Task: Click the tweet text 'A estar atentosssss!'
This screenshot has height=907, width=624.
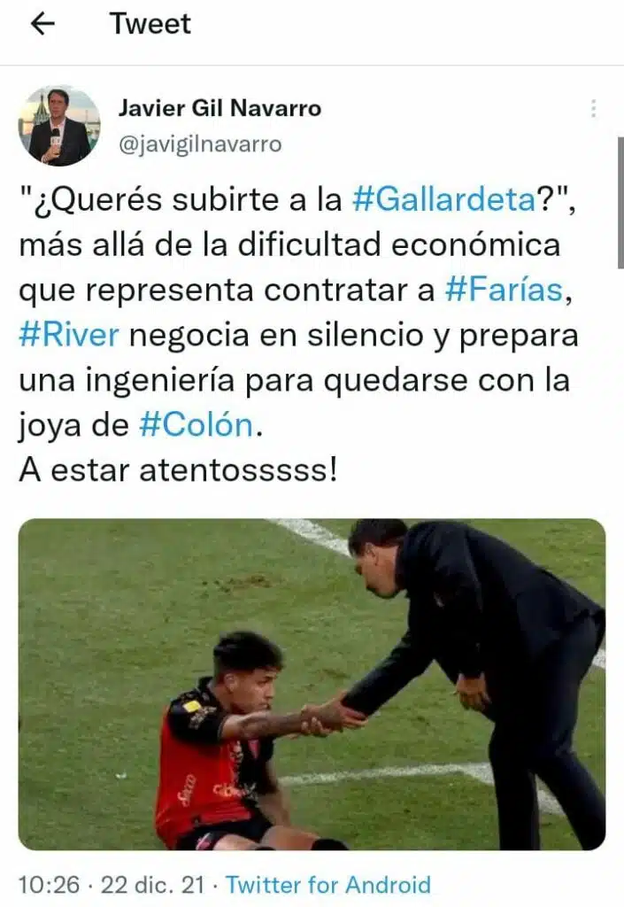Action: click(178, 469)
